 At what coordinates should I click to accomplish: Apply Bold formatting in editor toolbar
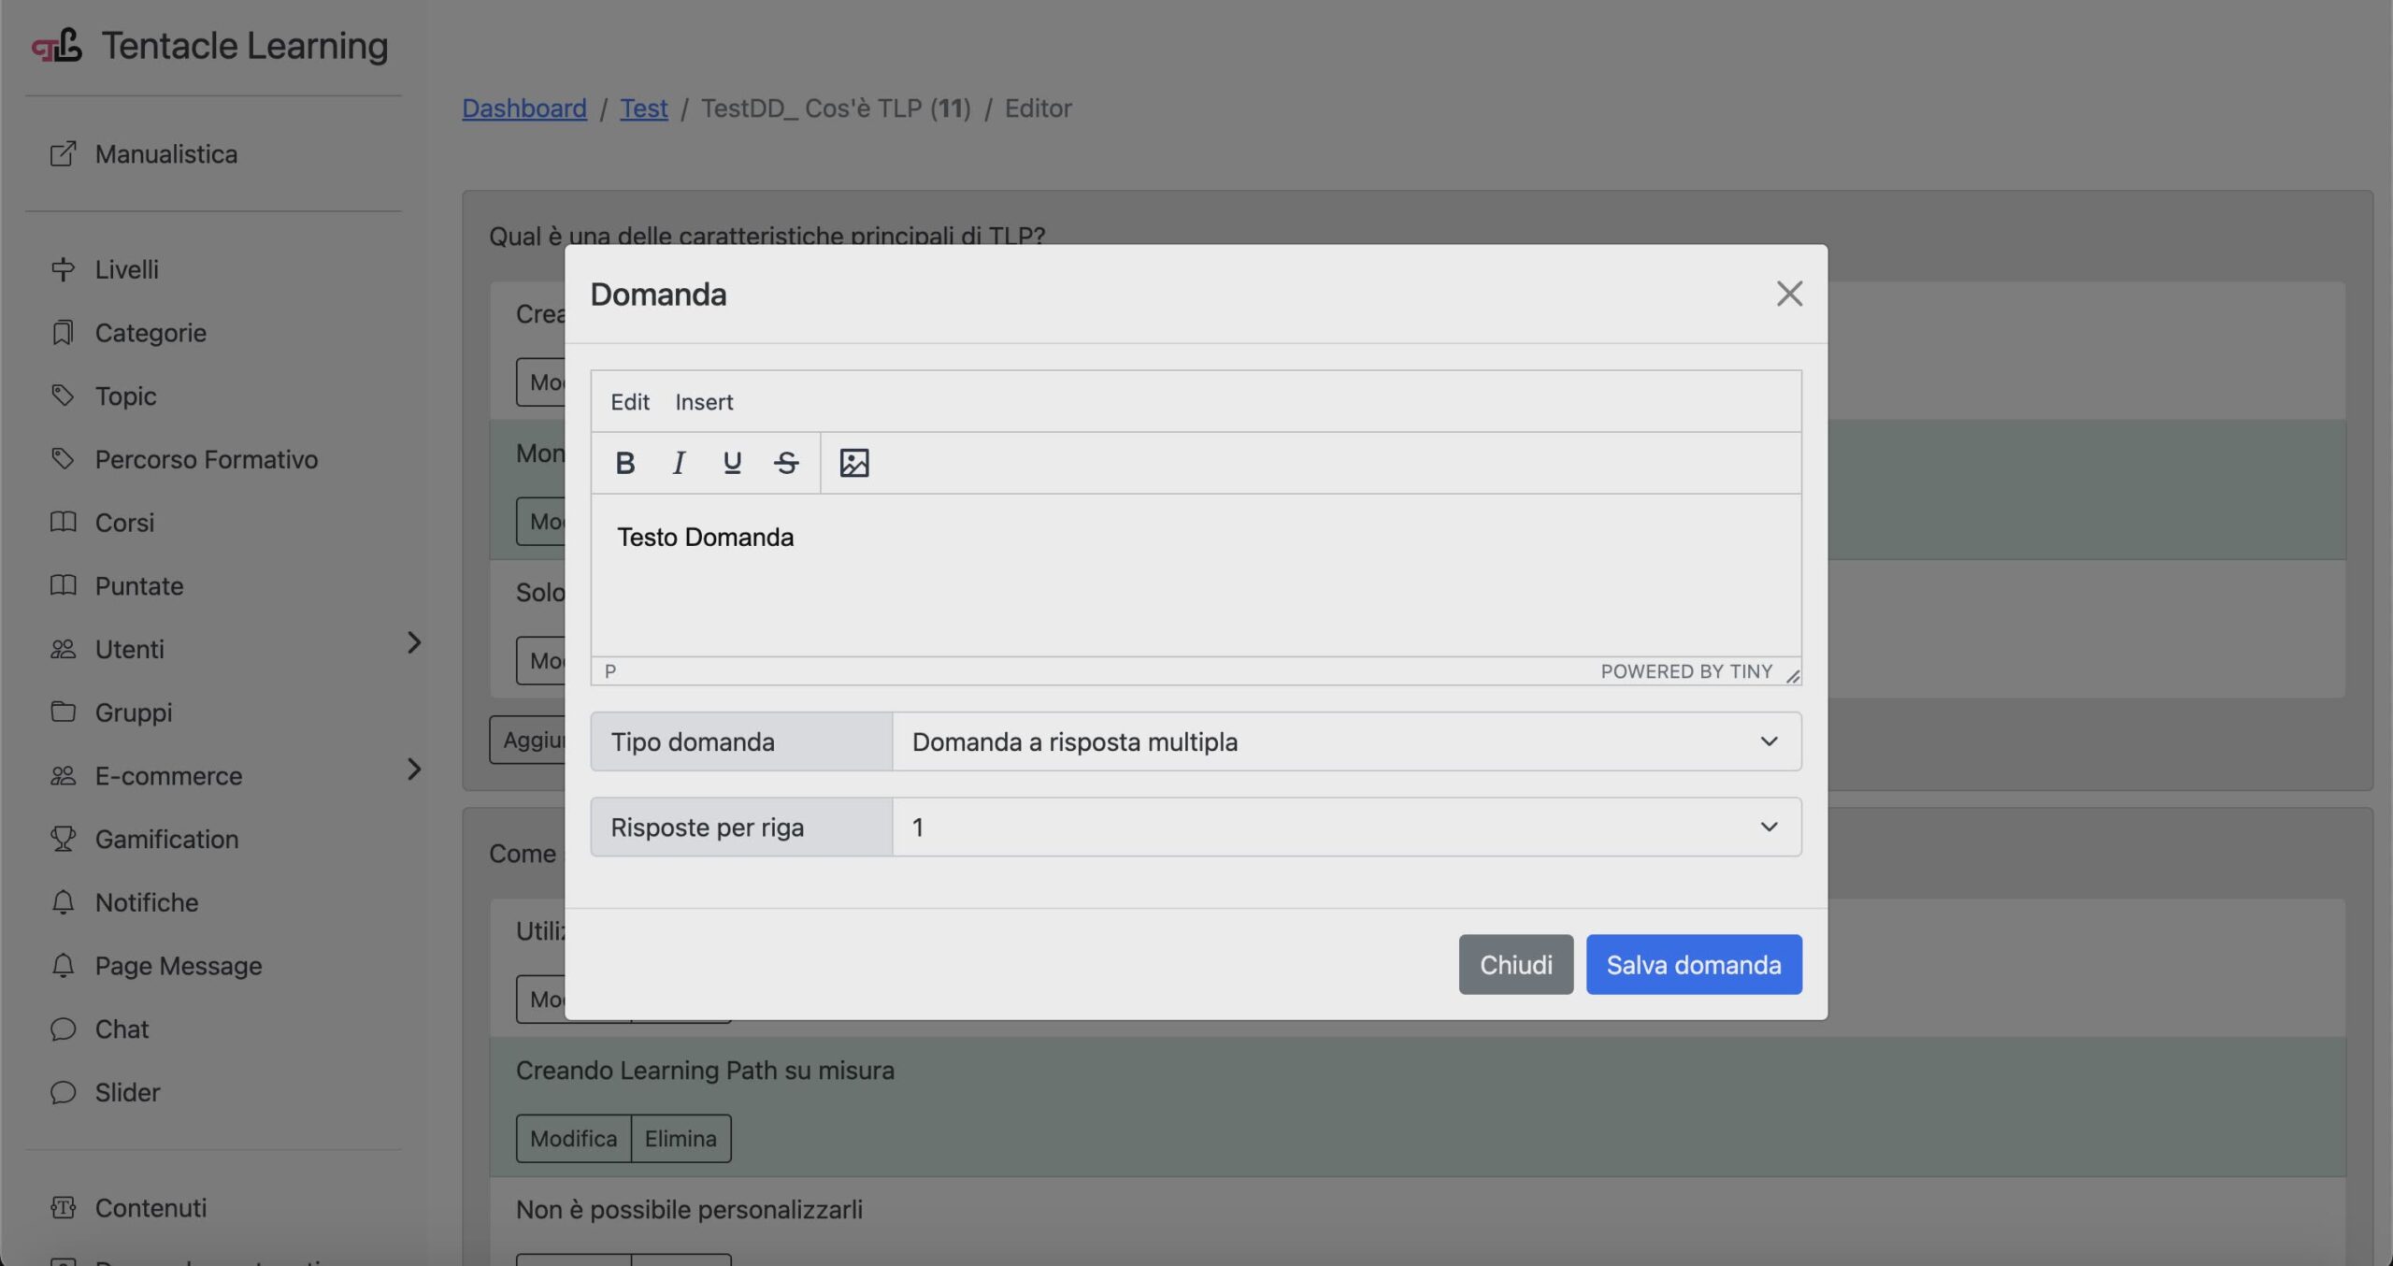pyautogui.click(x=624, y=463)
